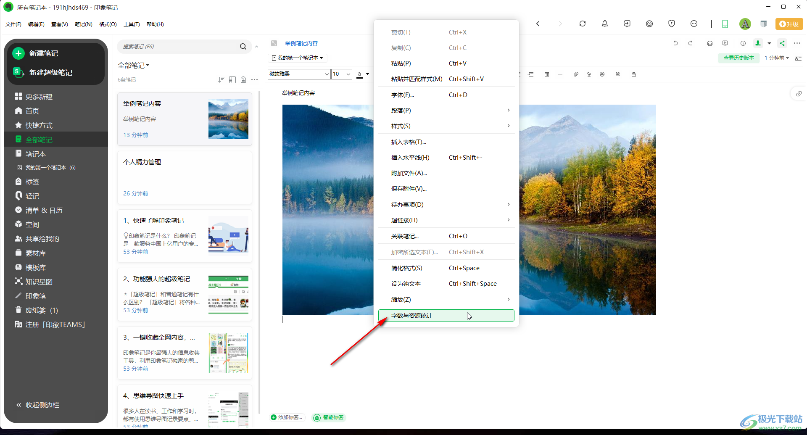Choose 字体(F)... from context menu
Viewport: 807px width, 435px height.
pos(446,95)
